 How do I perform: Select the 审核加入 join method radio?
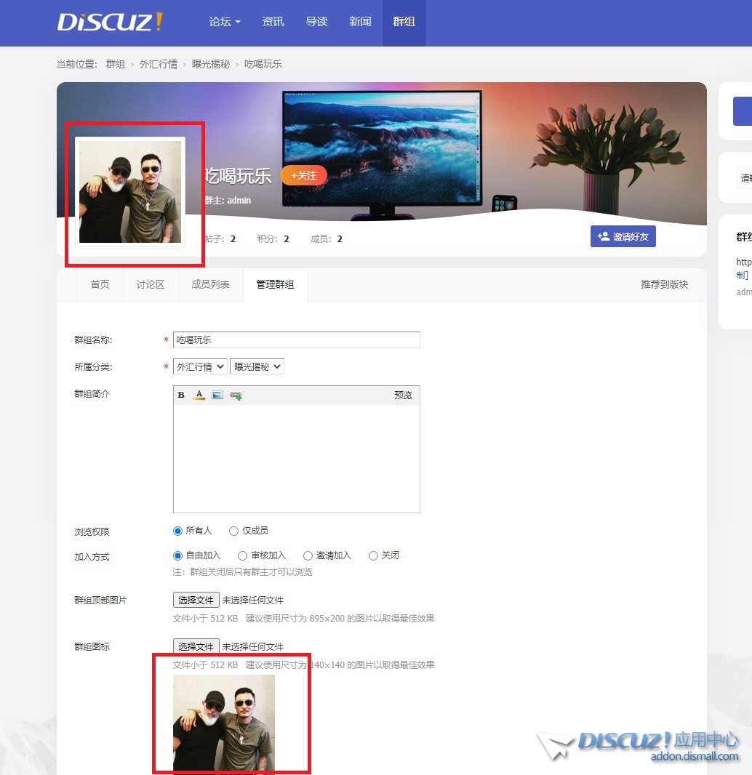(244, 556)
